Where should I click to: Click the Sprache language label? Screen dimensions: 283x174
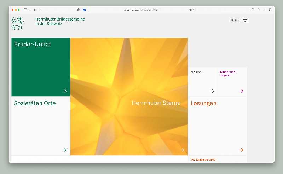[x=235, y=20]
